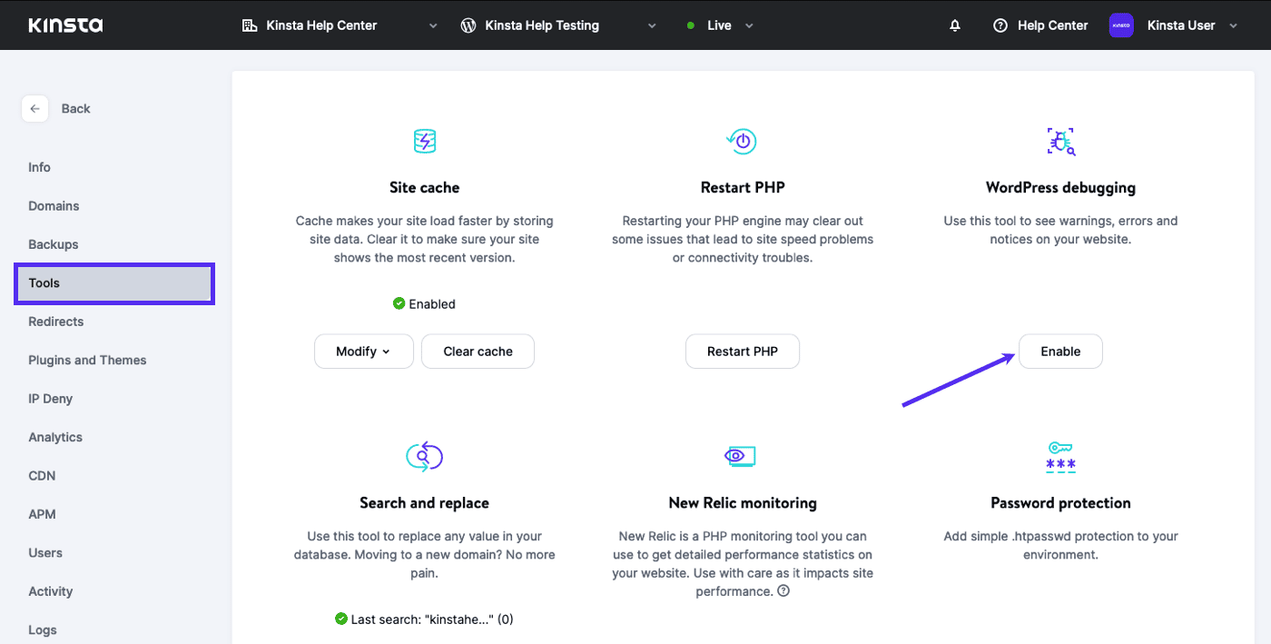The width and height of the screenshot is (1271, 644).
Task: Click the Password protection key icon
Action: [x=1060, y=456]
